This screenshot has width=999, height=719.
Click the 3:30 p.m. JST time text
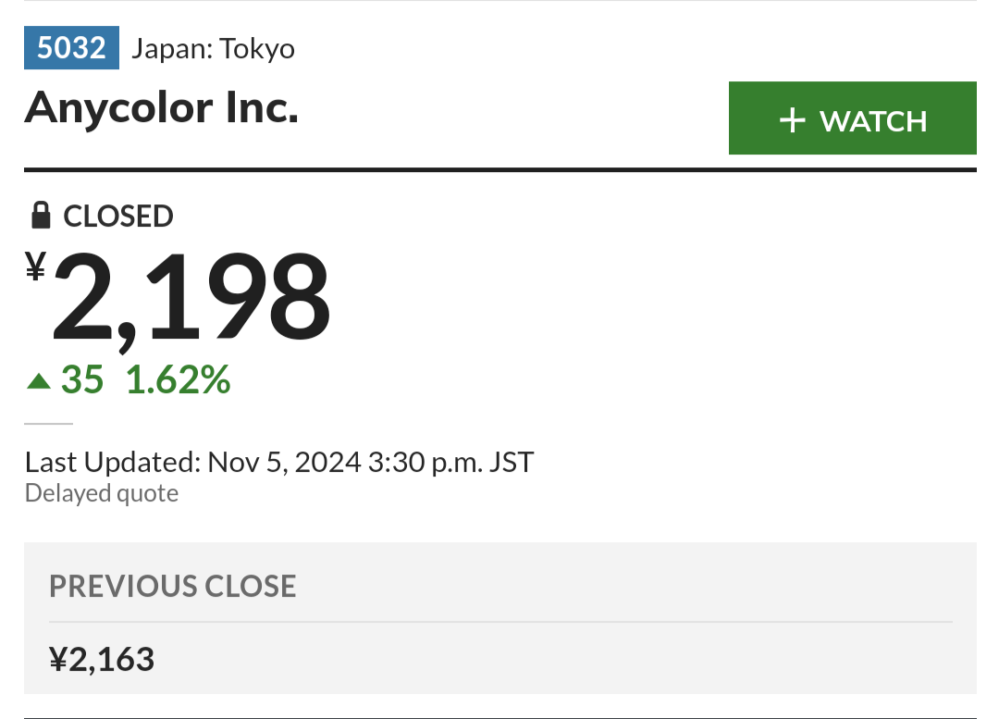click(x=450, y=462)
